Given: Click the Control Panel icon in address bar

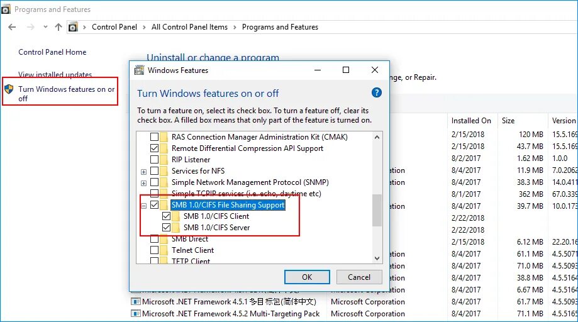Looking at the screenshot, I should coord(73,27).
